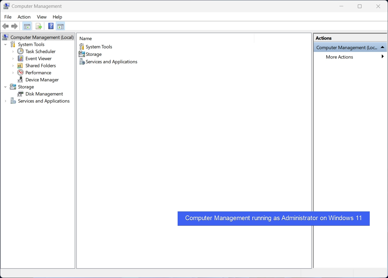Click Computer Management (Local) root icon
This screenshot has width=388, height=278.
point(5,37)
